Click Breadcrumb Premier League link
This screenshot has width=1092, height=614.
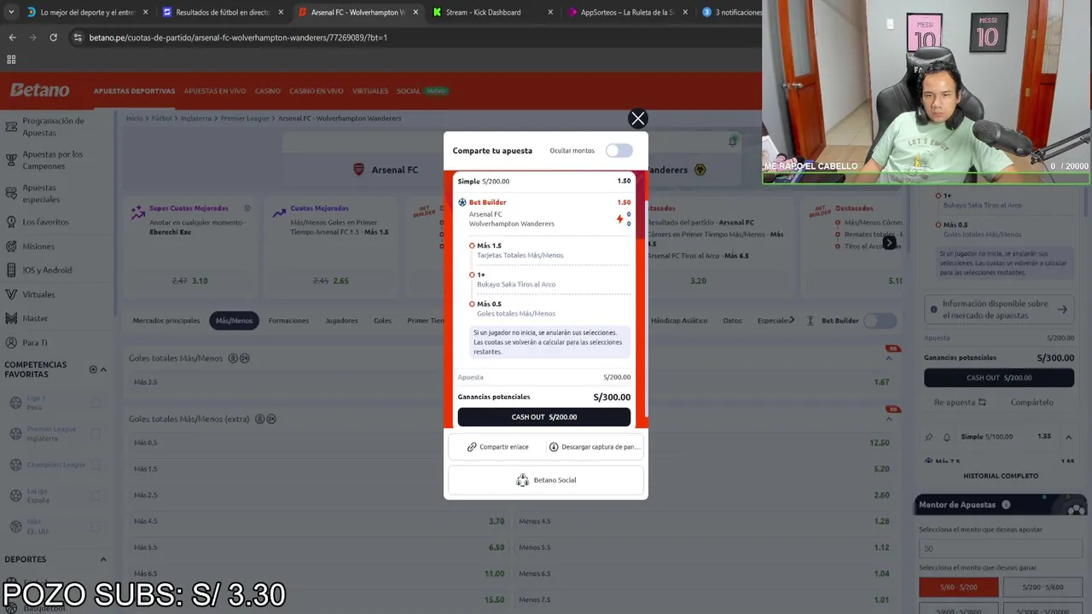tap(245, 119)
